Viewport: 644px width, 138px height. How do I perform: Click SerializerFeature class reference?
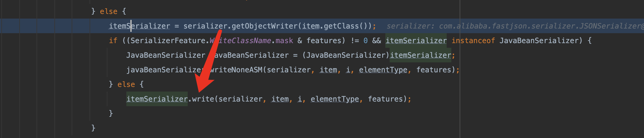click(168, 40)
